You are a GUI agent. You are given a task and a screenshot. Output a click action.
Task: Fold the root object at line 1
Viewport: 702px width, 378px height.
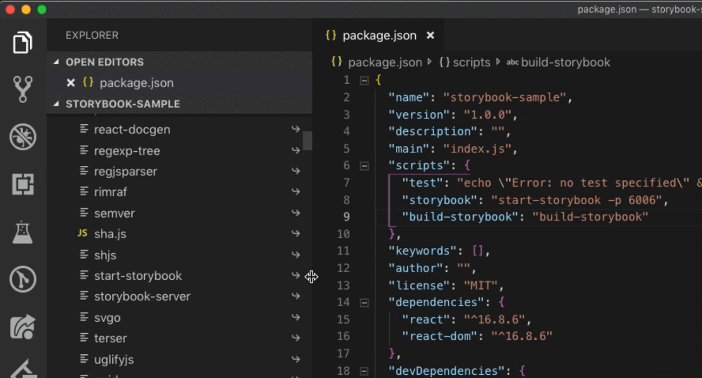point(364,80)
